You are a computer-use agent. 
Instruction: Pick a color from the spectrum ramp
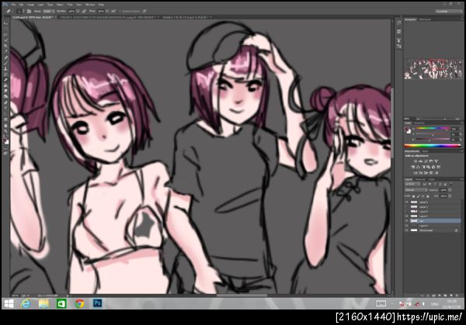431,145
